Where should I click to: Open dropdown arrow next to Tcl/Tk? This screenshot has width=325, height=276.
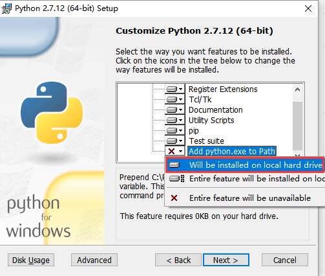pos(181,100)
